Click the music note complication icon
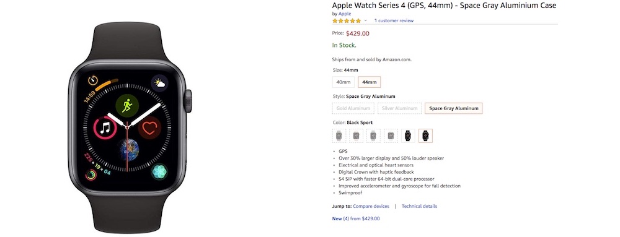This screenshot has width=620, height=237. point(105,127)
